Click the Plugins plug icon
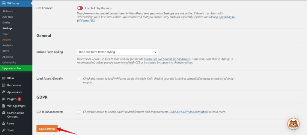 [x=4, y=99]
